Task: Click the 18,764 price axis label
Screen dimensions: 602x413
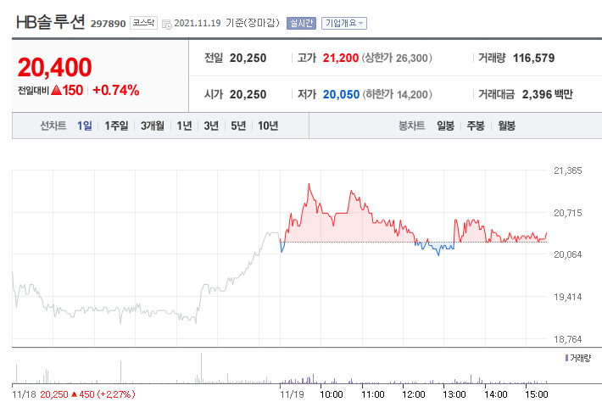Action: 568,339
